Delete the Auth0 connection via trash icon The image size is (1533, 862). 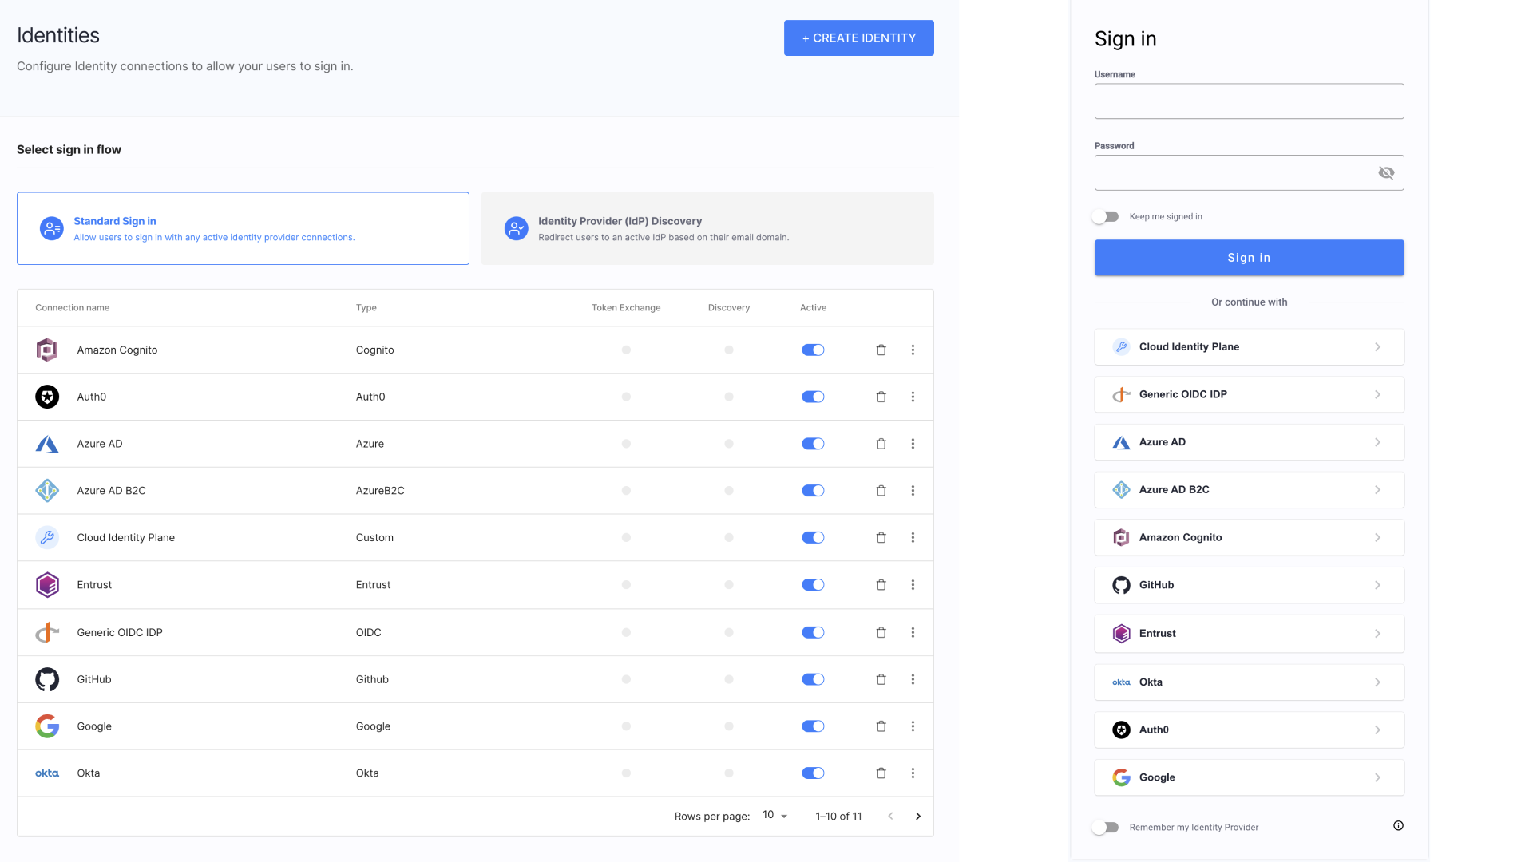click(881, 397)
